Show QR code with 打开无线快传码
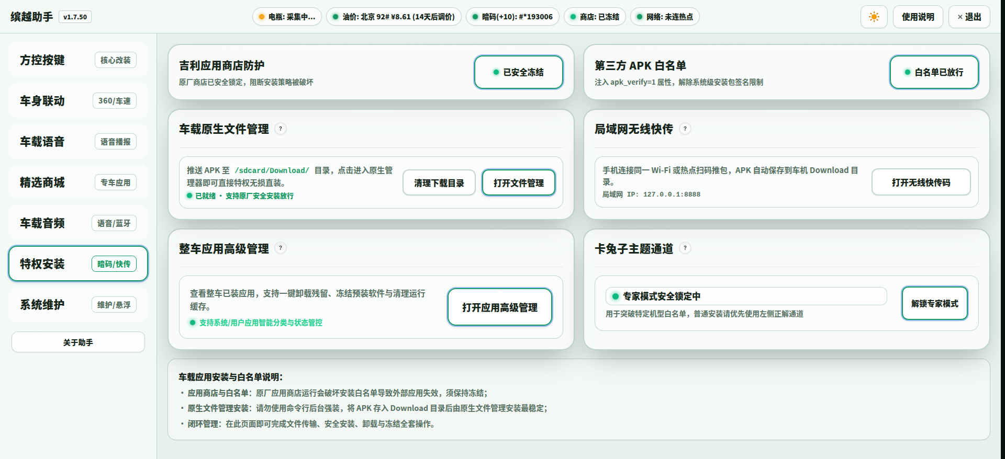The image size is (1005, 459). (x=921, y=182)
